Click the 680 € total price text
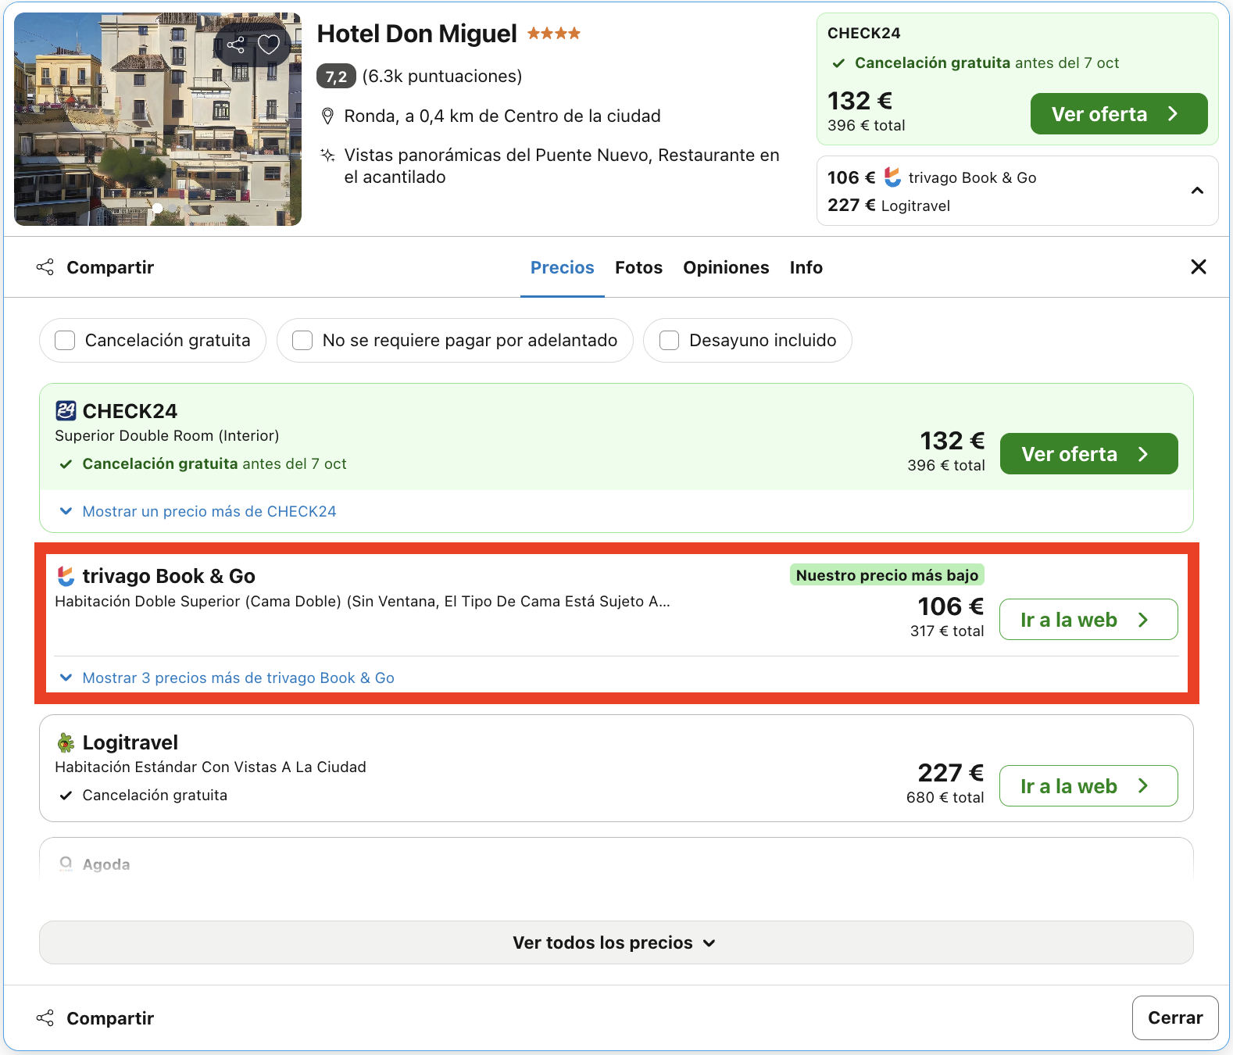This screenshot has width=1233, height=1055. [x=945, y=797]
